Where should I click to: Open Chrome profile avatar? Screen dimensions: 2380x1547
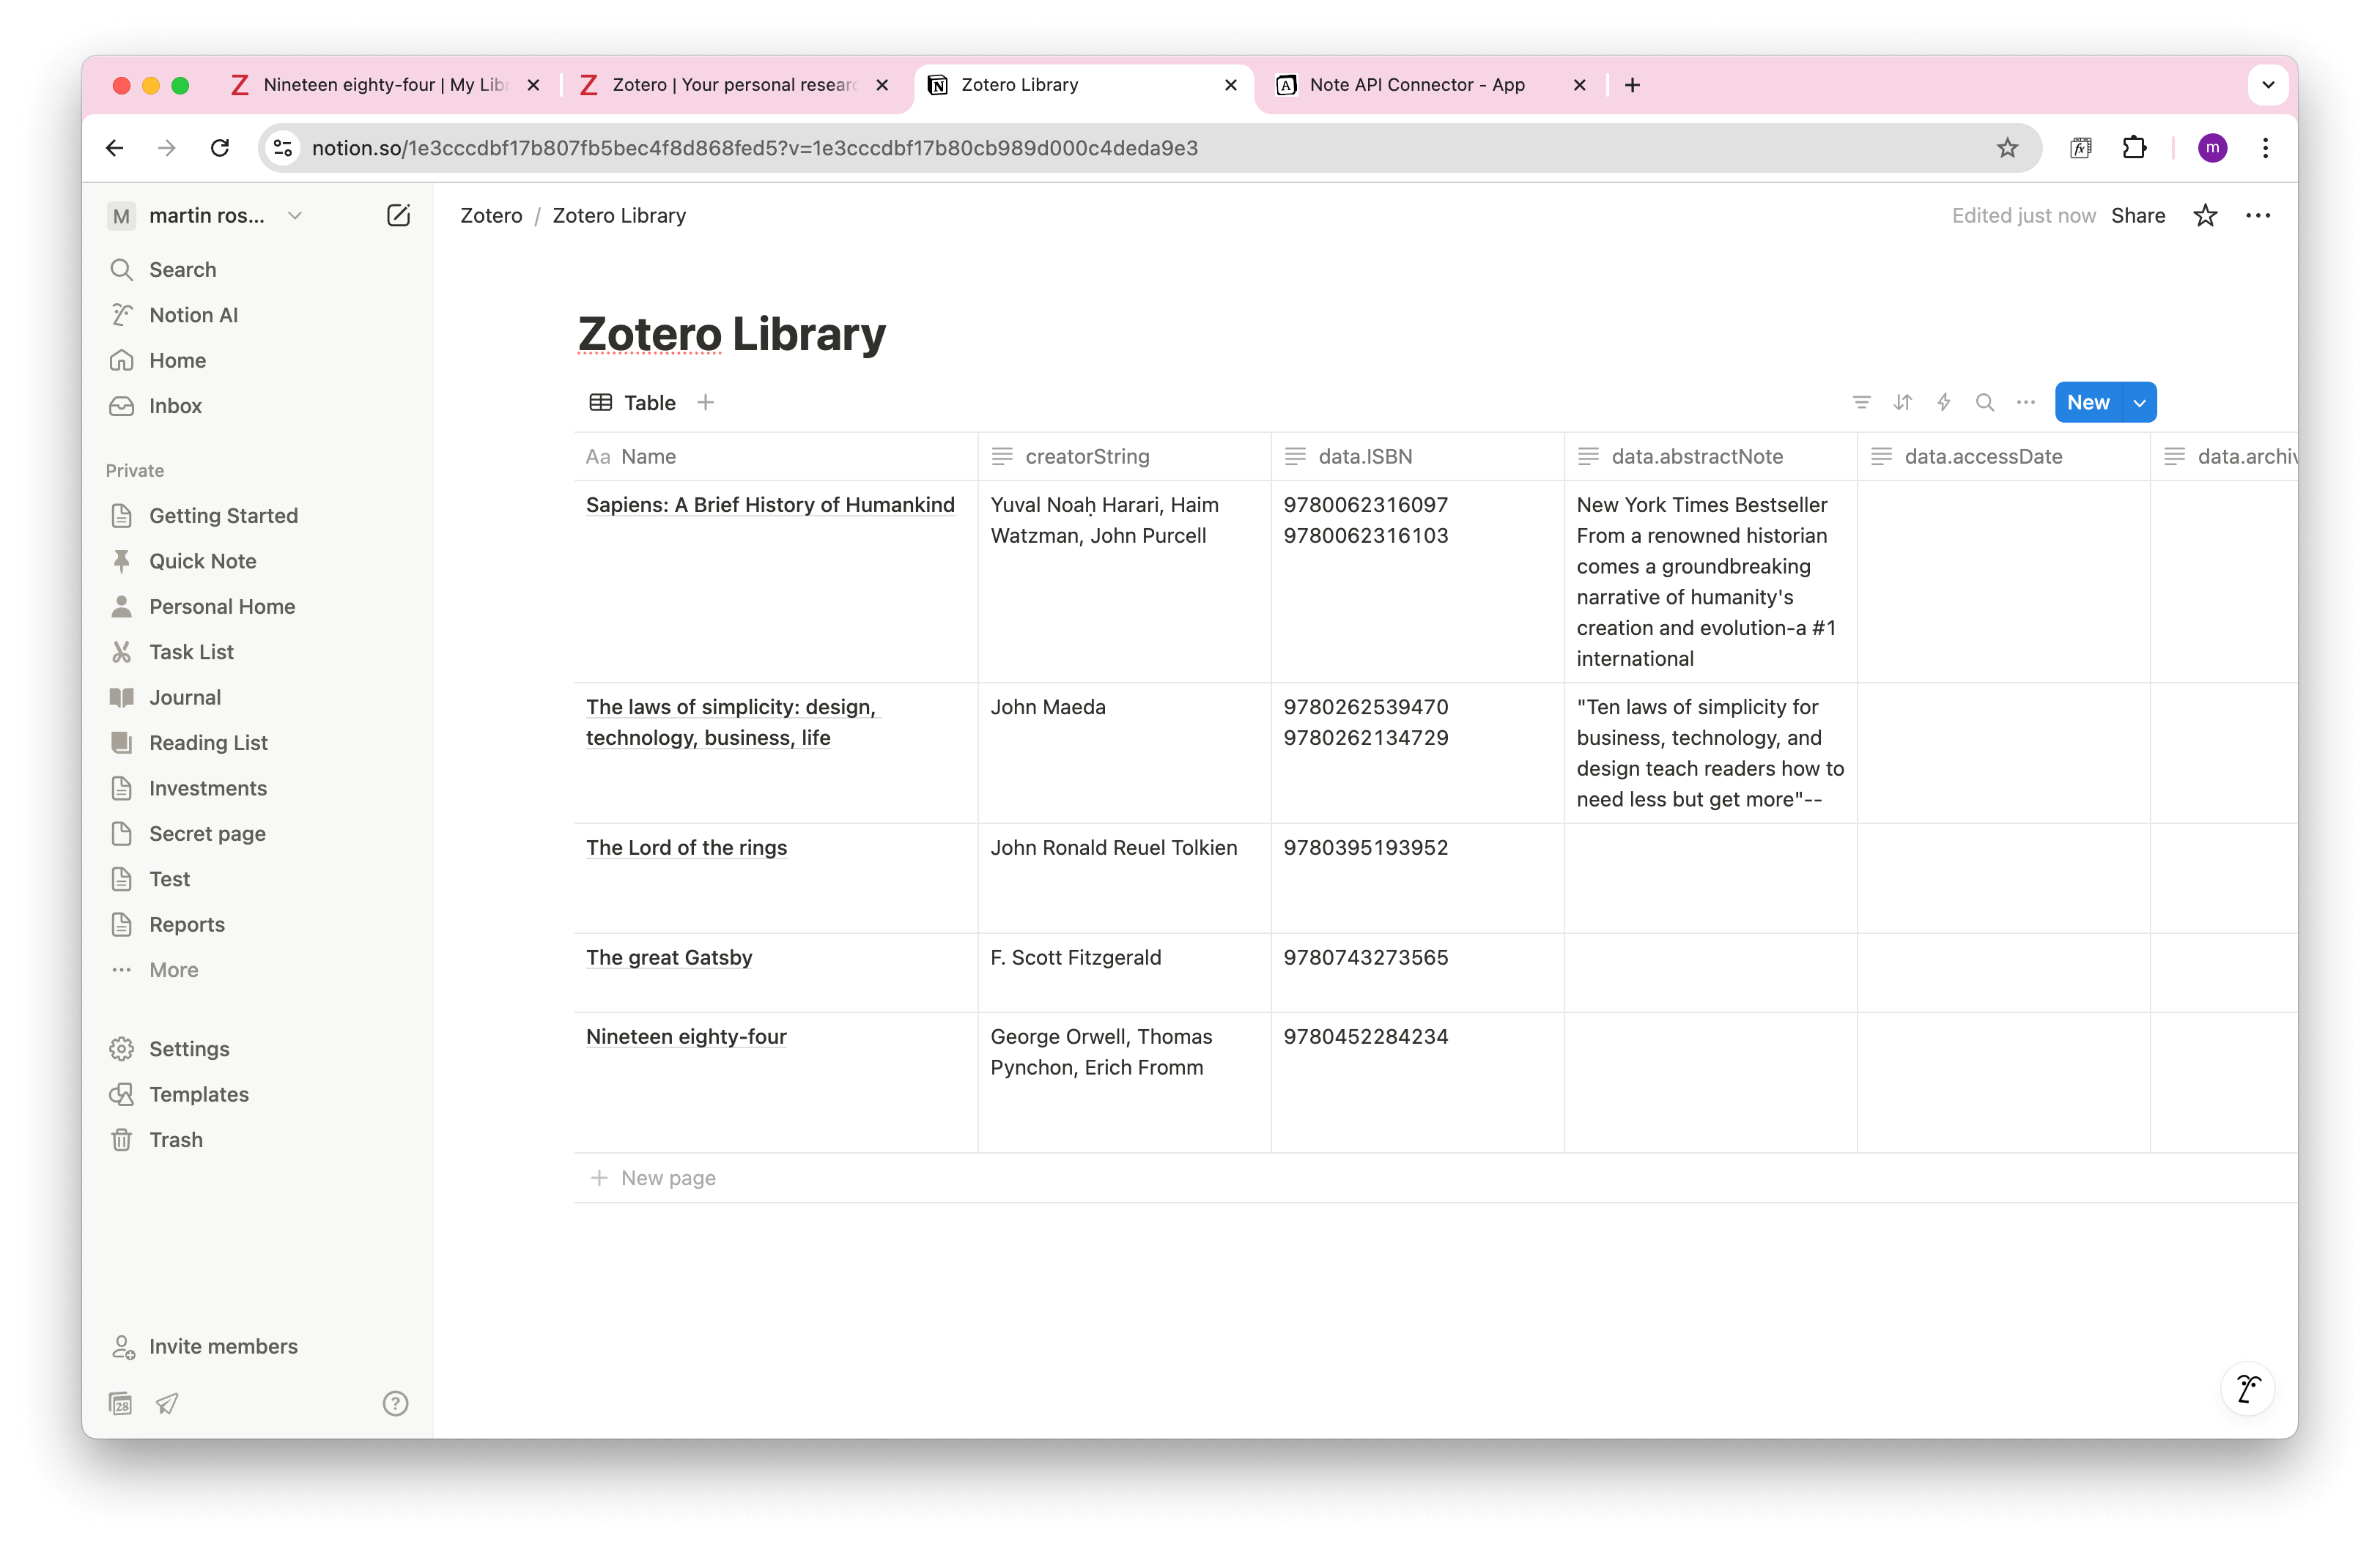coord(2212,148)
